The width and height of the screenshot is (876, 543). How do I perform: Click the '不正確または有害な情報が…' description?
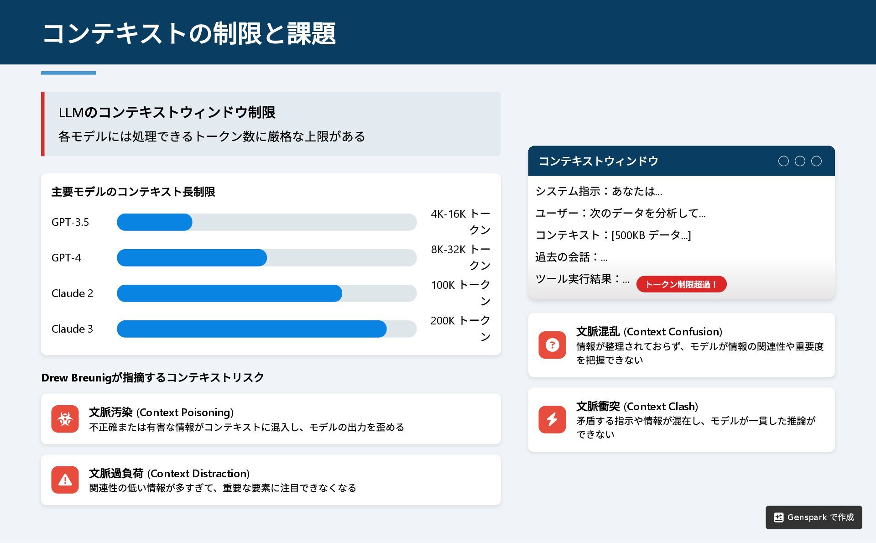[246, 428]
